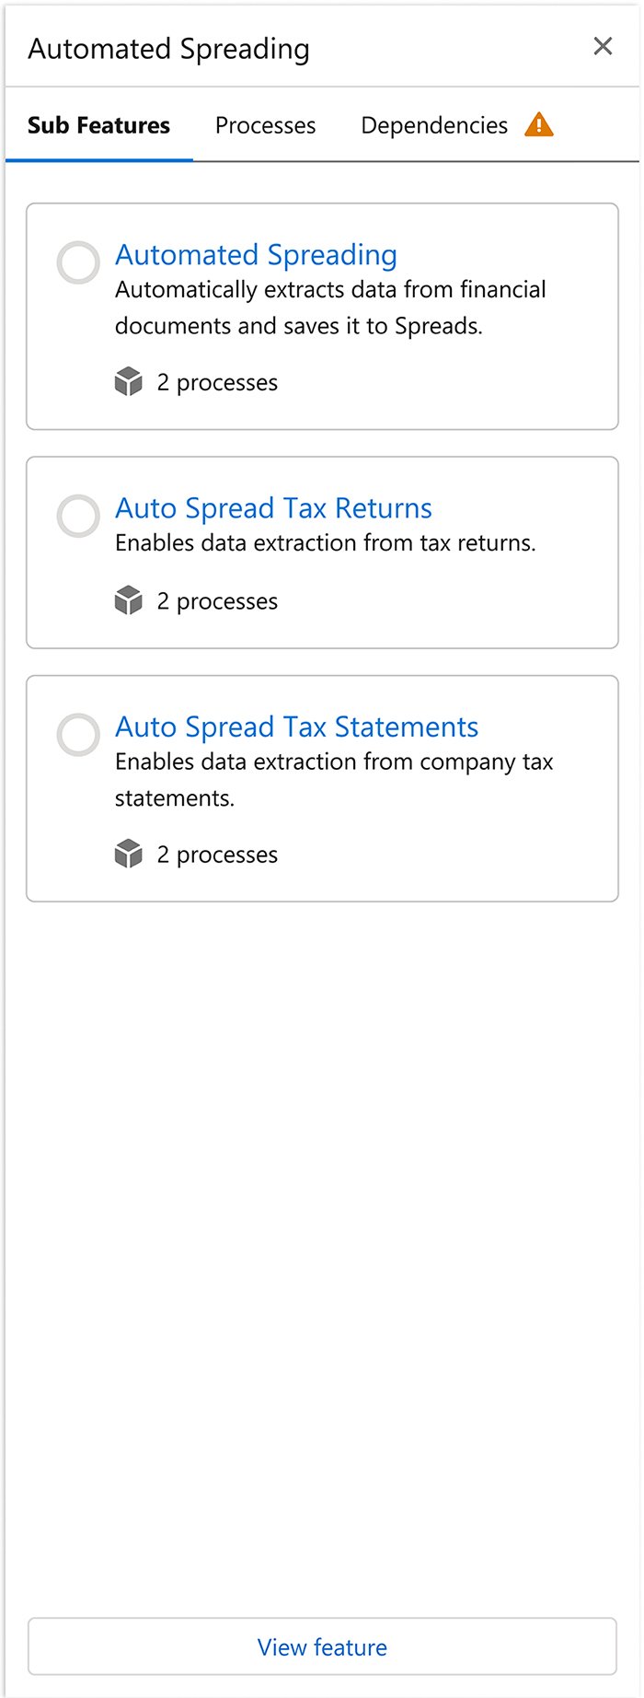Go to the Dependencies tab
The height and width of the screenshot is (1698, 644).
pos(433,125)
